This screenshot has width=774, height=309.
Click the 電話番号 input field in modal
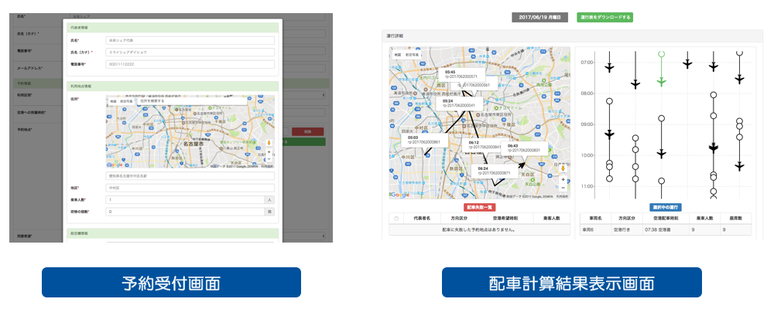pyautogui.click(x=190, y=65)
